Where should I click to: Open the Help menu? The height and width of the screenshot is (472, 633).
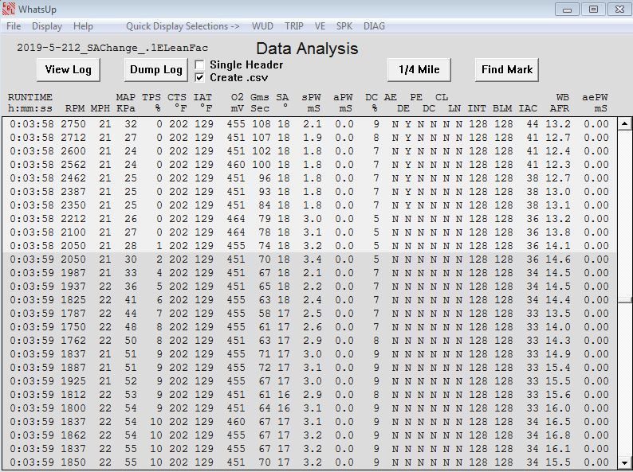83,26
